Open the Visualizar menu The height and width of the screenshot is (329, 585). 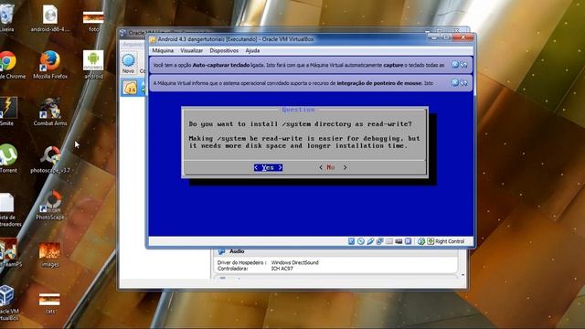[191, 50]
